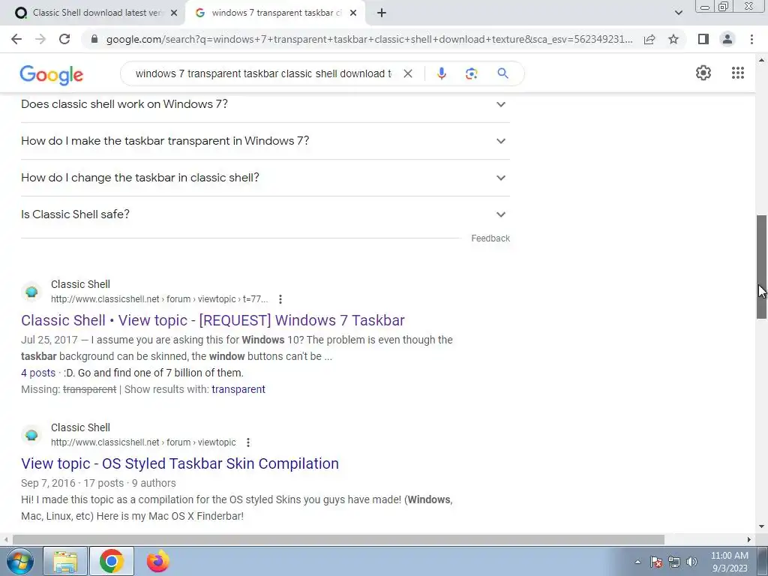Open 'OS Styled Taskbar Skin Compilation' result

click(180, 463)
